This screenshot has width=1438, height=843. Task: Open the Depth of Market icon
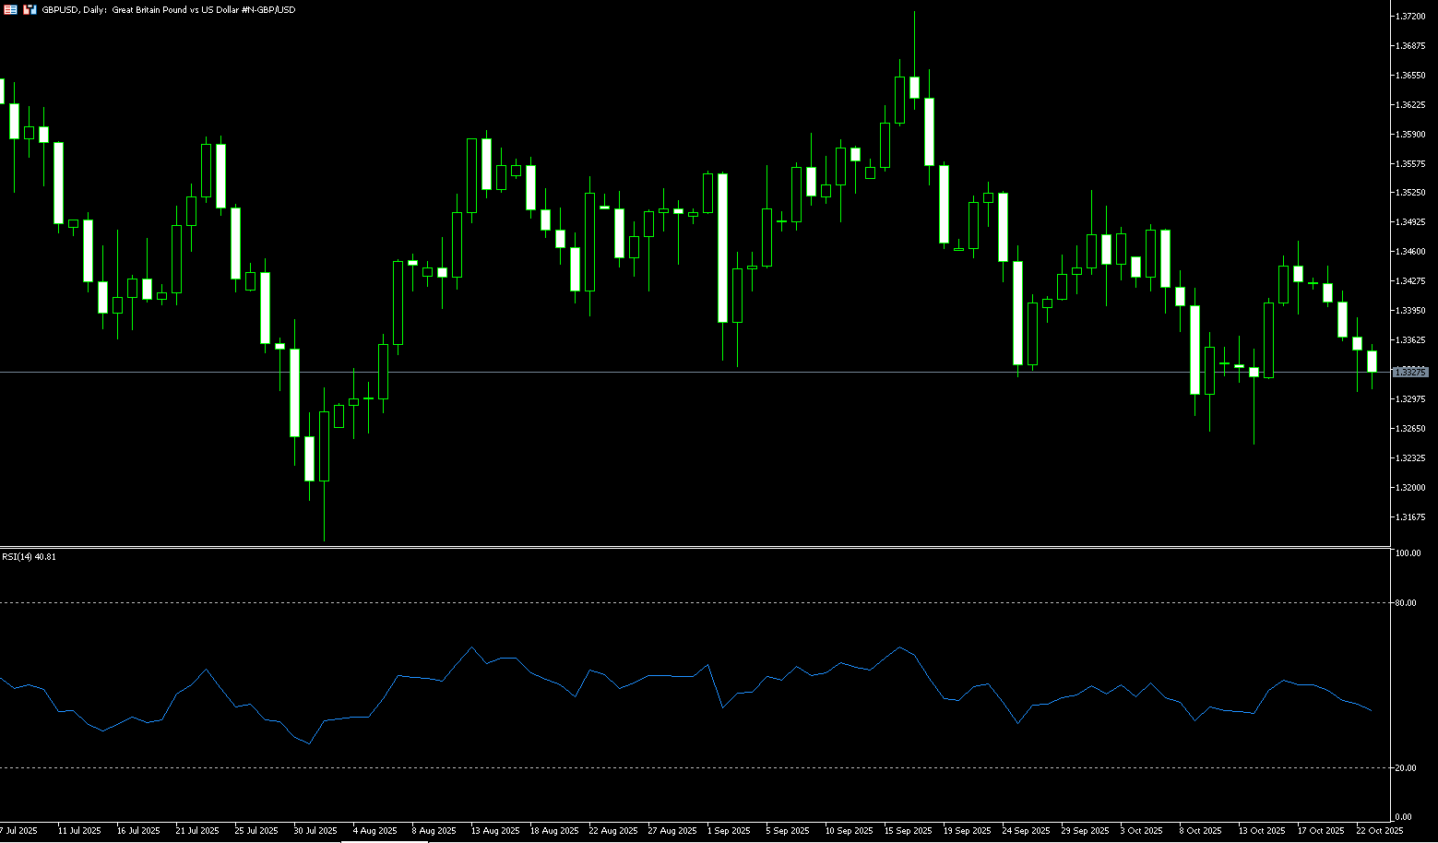[x=30, y=9]
